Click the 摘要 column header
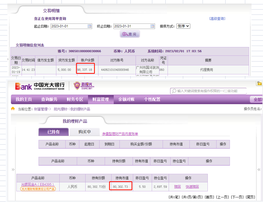This screenshot has height=202, width=263. pyautogui.click(x=208, y=60)
